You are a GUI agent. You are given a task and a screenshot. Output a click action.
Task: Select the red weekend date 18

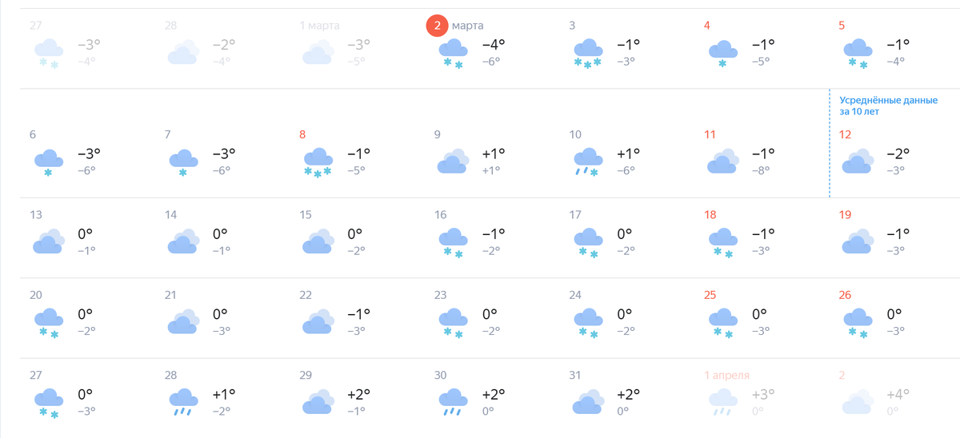[710, 215]
